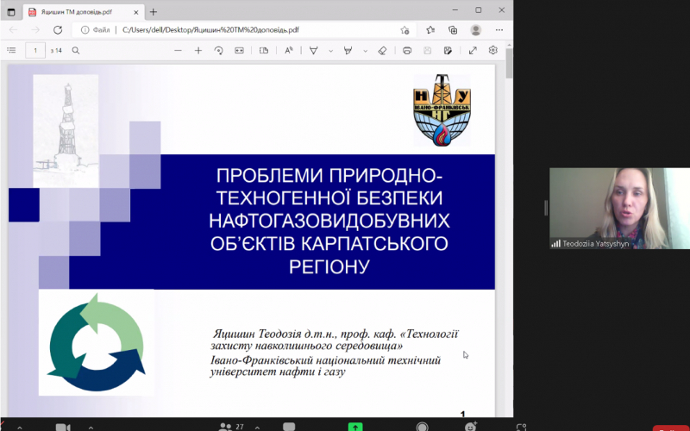Zoom in on the PDF page
This screenshot has width=690, height=431.
pos(198,51)
